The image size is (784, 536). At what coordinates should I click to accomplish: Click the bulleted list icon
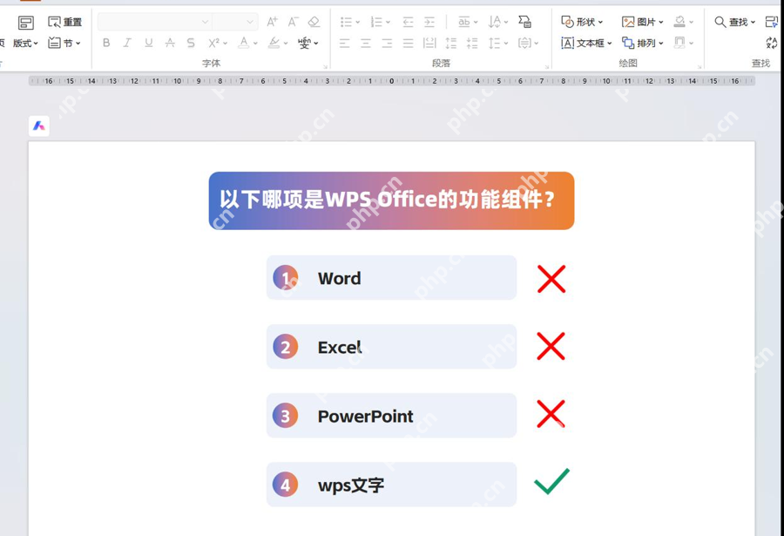pyautogui.click(x=346, y=22)
